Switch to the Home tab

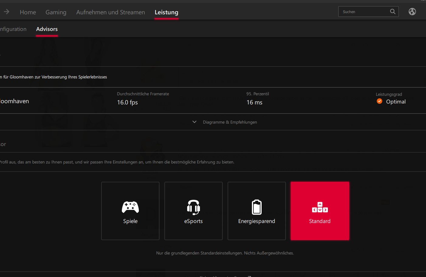(x=28, y=12)
